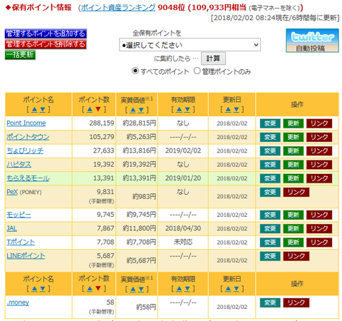Click リンク for PeX row
This screenshot has height=321, width=342.
[x=296, y=192]
